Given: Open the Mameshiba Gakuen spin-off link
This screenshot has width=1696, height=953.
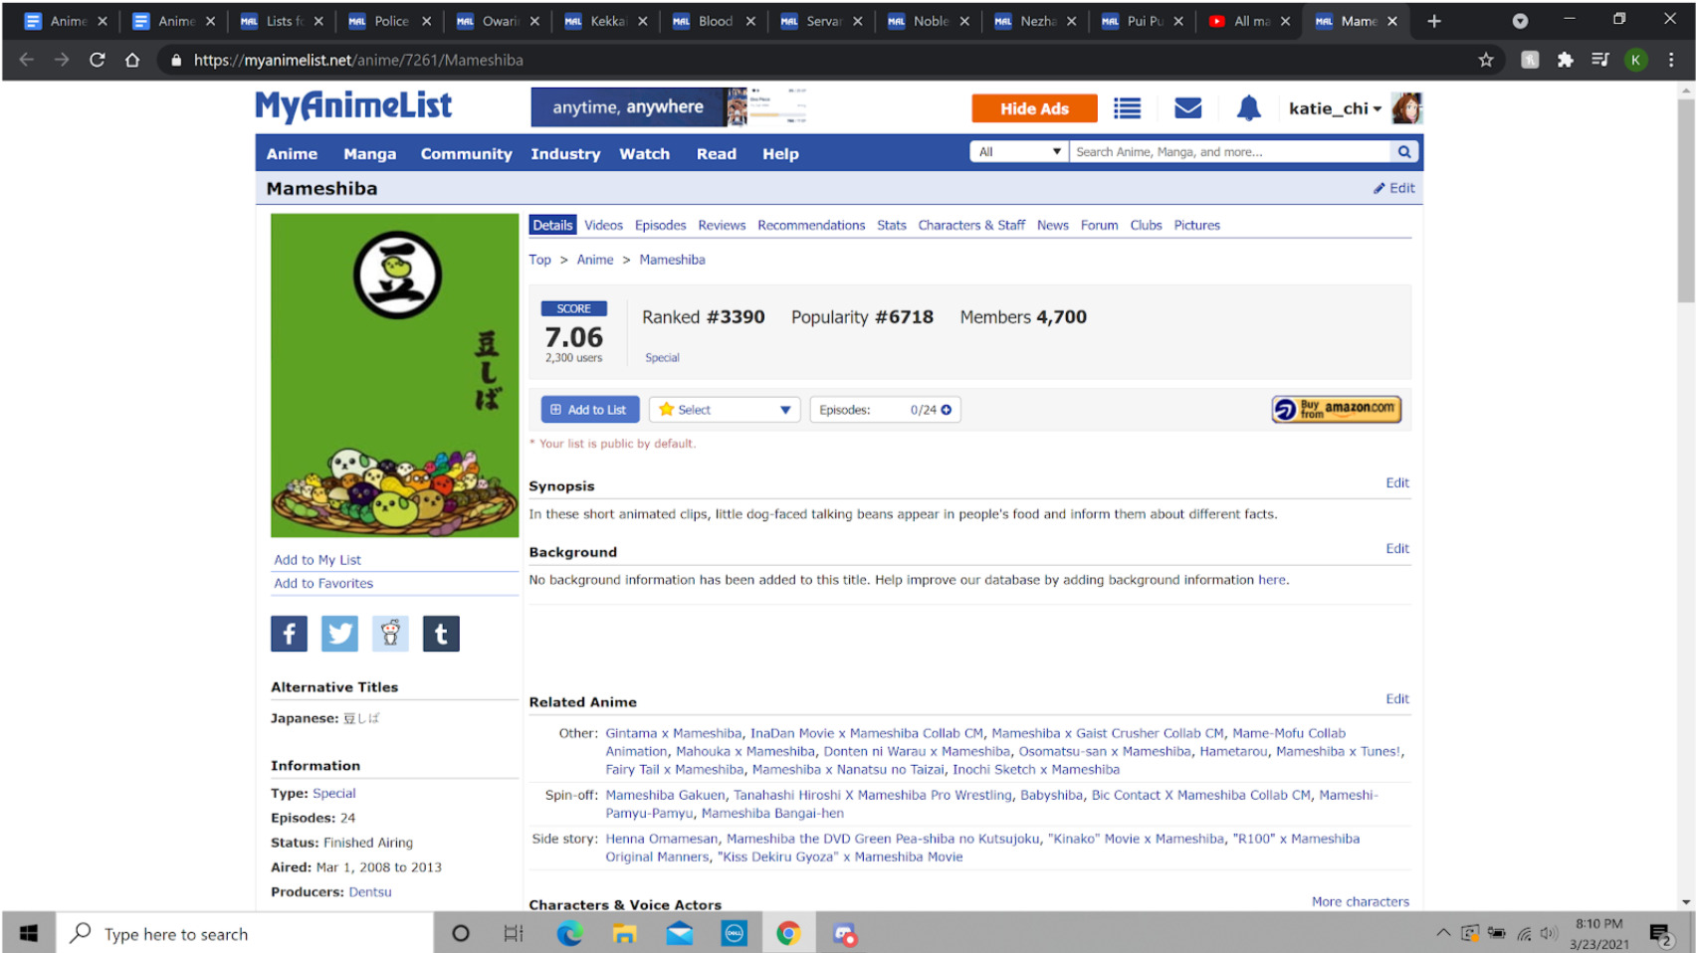Looking at the screenshot, I should (x=666, y=796).
